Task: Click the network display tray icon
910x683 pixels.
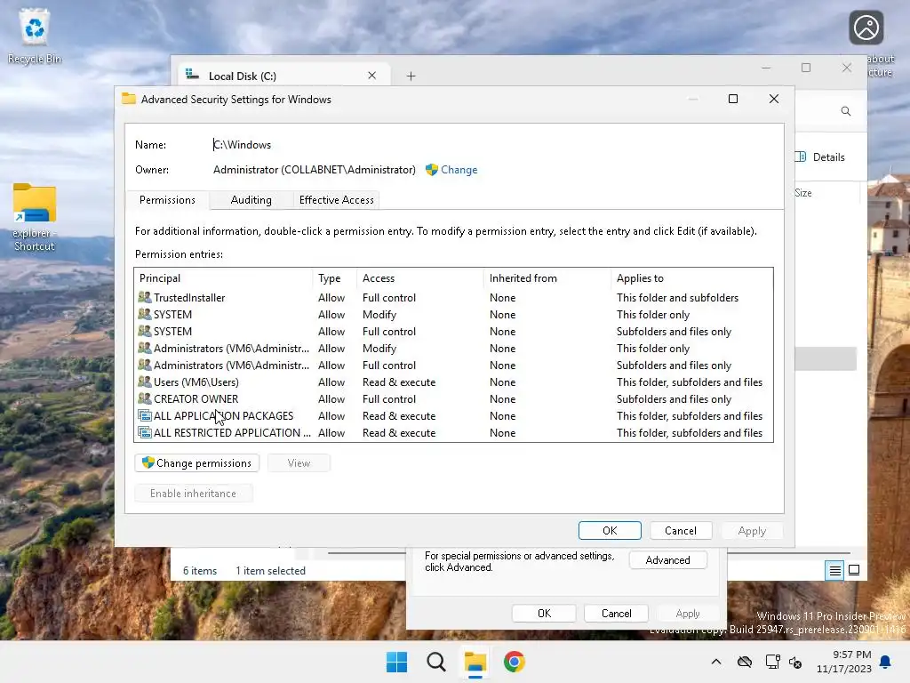Action: [x=772, y=662]
